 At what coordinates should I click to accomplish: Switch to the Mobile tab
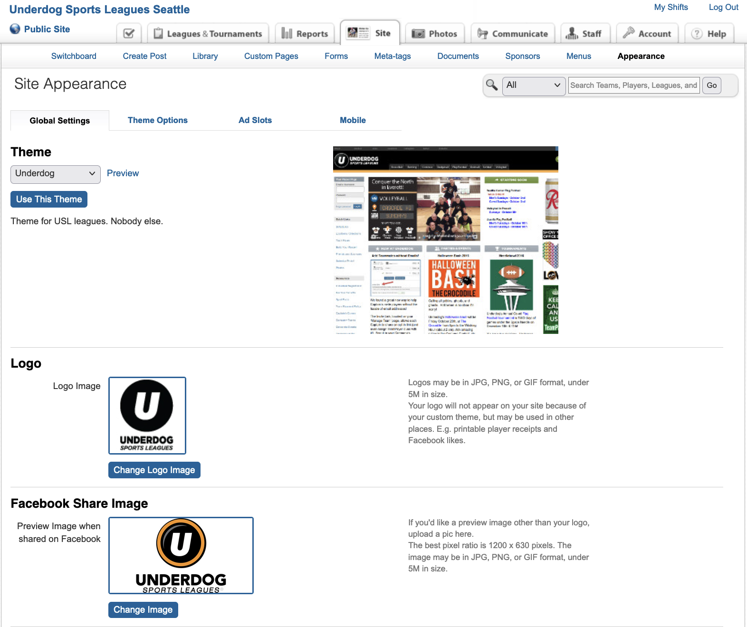click(x=353, y=120)
